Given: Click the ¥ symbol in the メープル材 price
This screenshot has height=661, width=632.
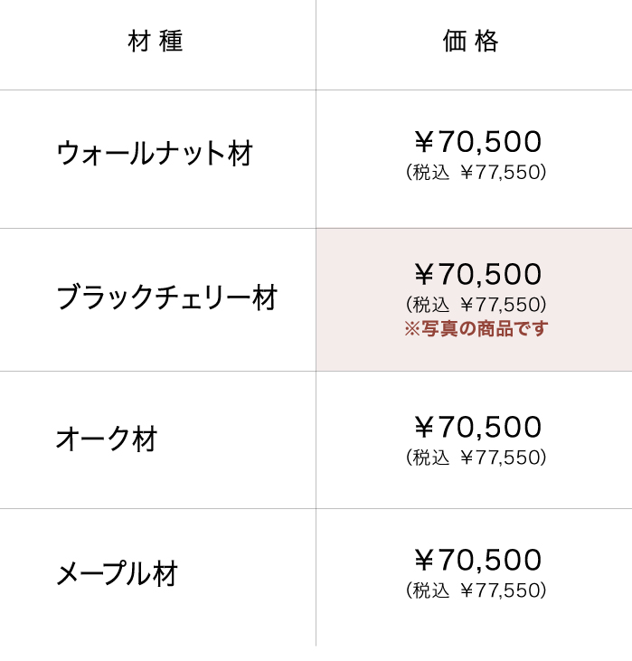Looking at the screenshot, I should [x=424, y=561].
